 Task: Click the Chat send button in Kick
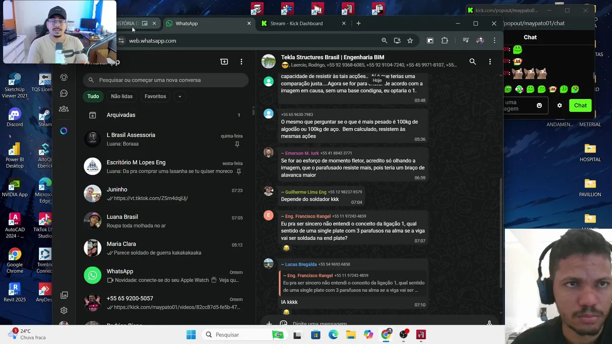580,106
